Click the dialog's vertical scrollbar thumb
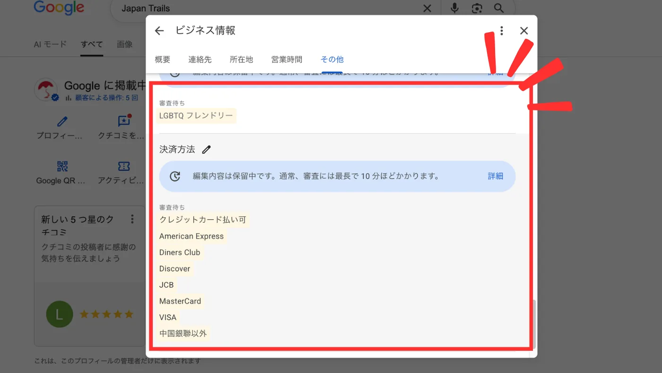This screenshot has width=662, height=373. (534, 324)
